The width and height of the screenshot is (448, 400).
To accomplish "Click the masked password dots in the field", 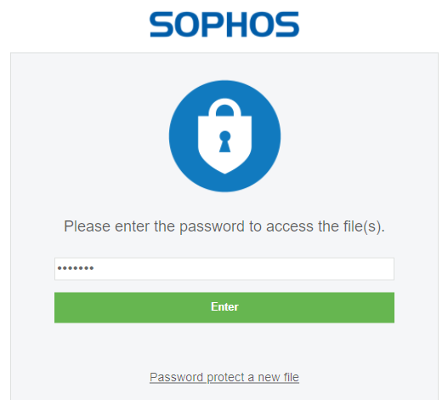I will coord(76,268).
